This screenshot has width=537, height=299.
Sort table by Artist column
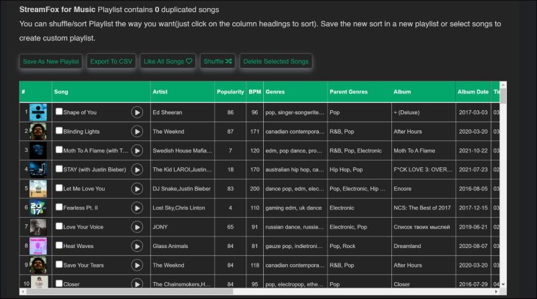pyautogui.click(x=183, y=92)
